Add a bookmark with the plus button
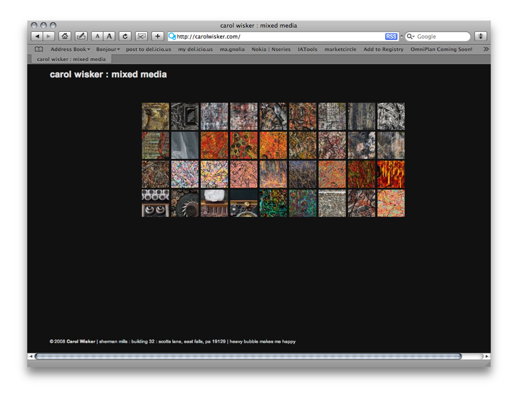The height and width of the screenshot is (401, 518). [x=158, y=36]
